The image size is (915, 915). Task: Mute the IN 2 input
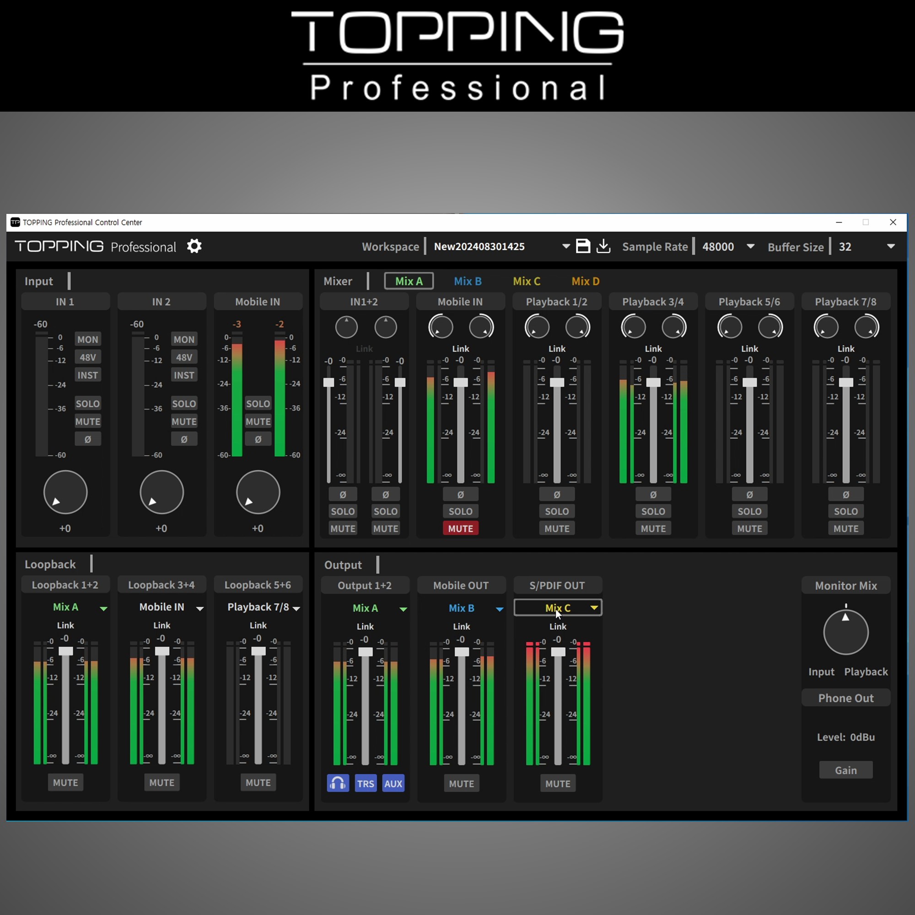click(184, 421)
